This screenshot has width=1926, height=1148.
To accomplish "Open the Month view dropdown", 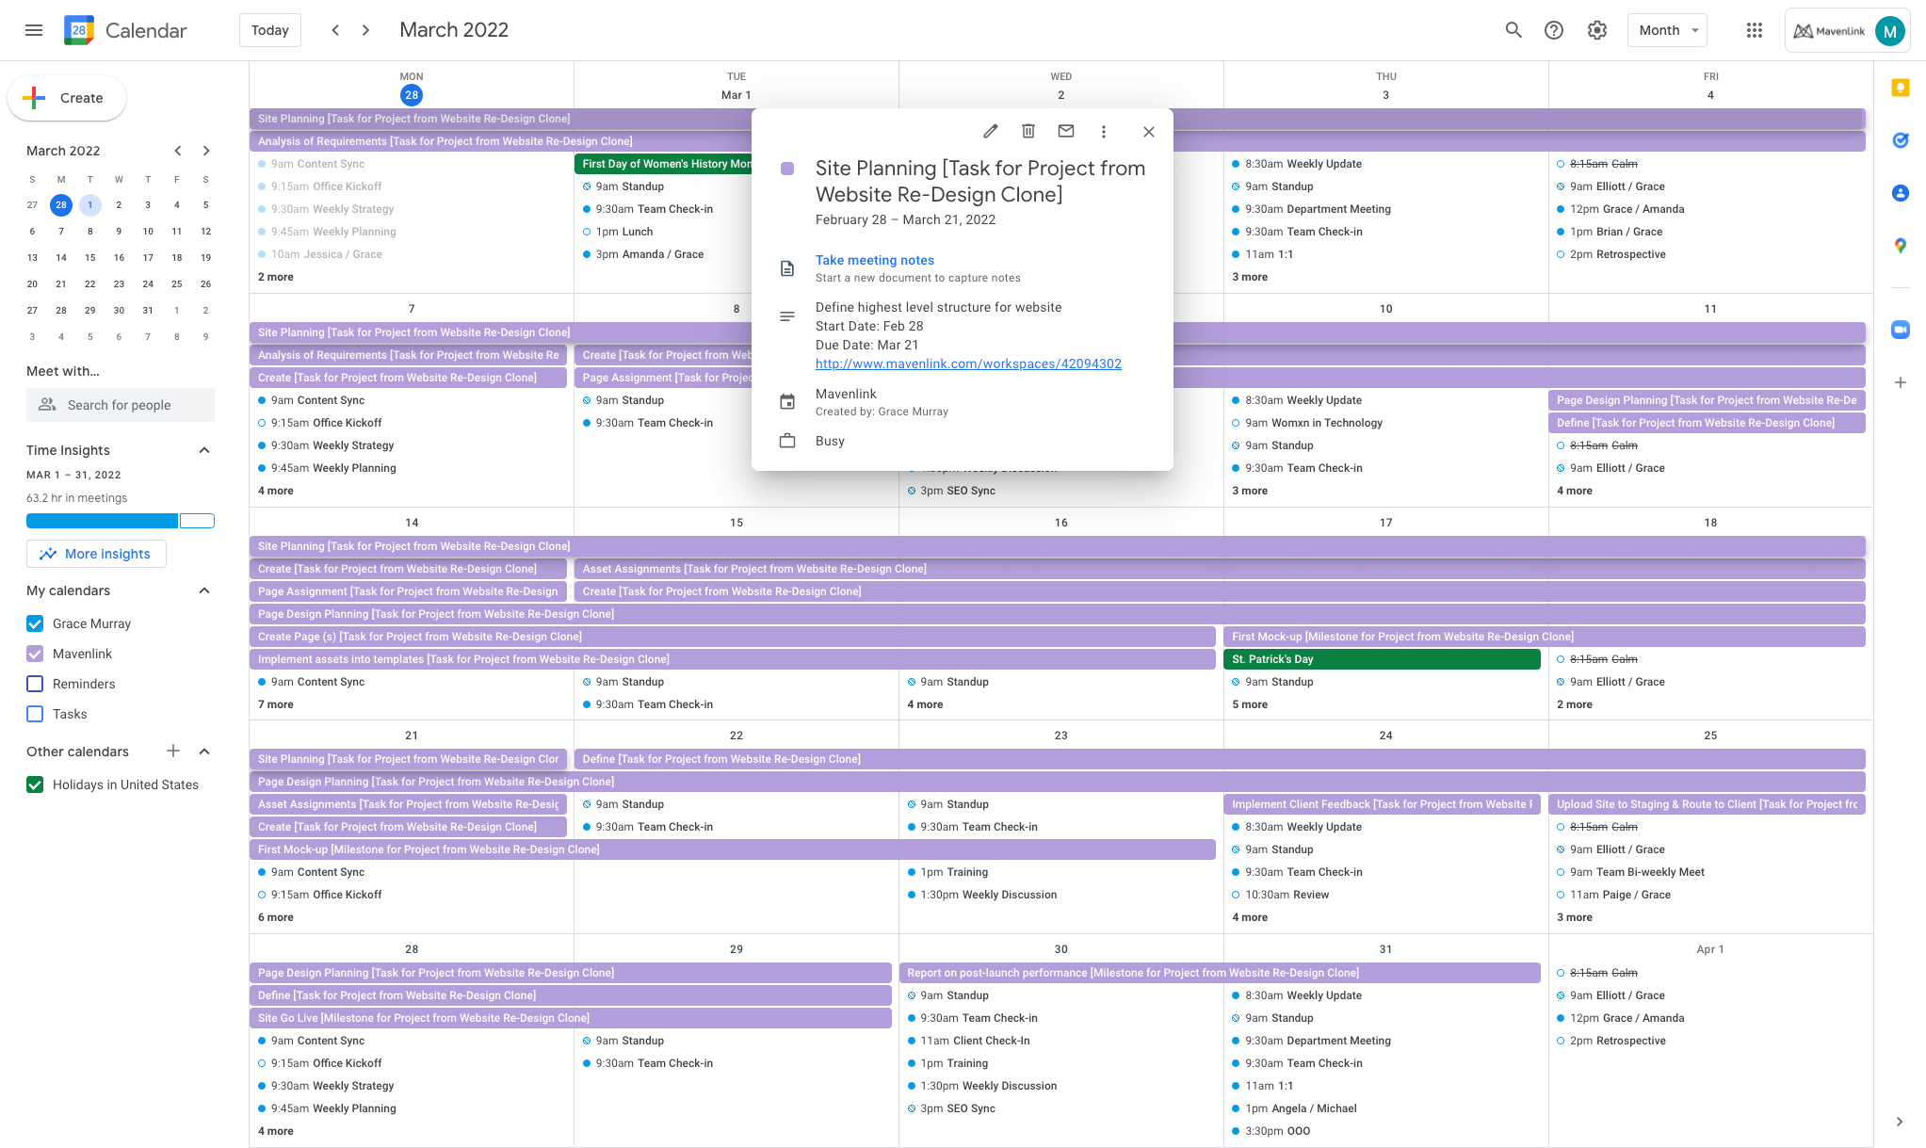I will (x=1667, y=30).
